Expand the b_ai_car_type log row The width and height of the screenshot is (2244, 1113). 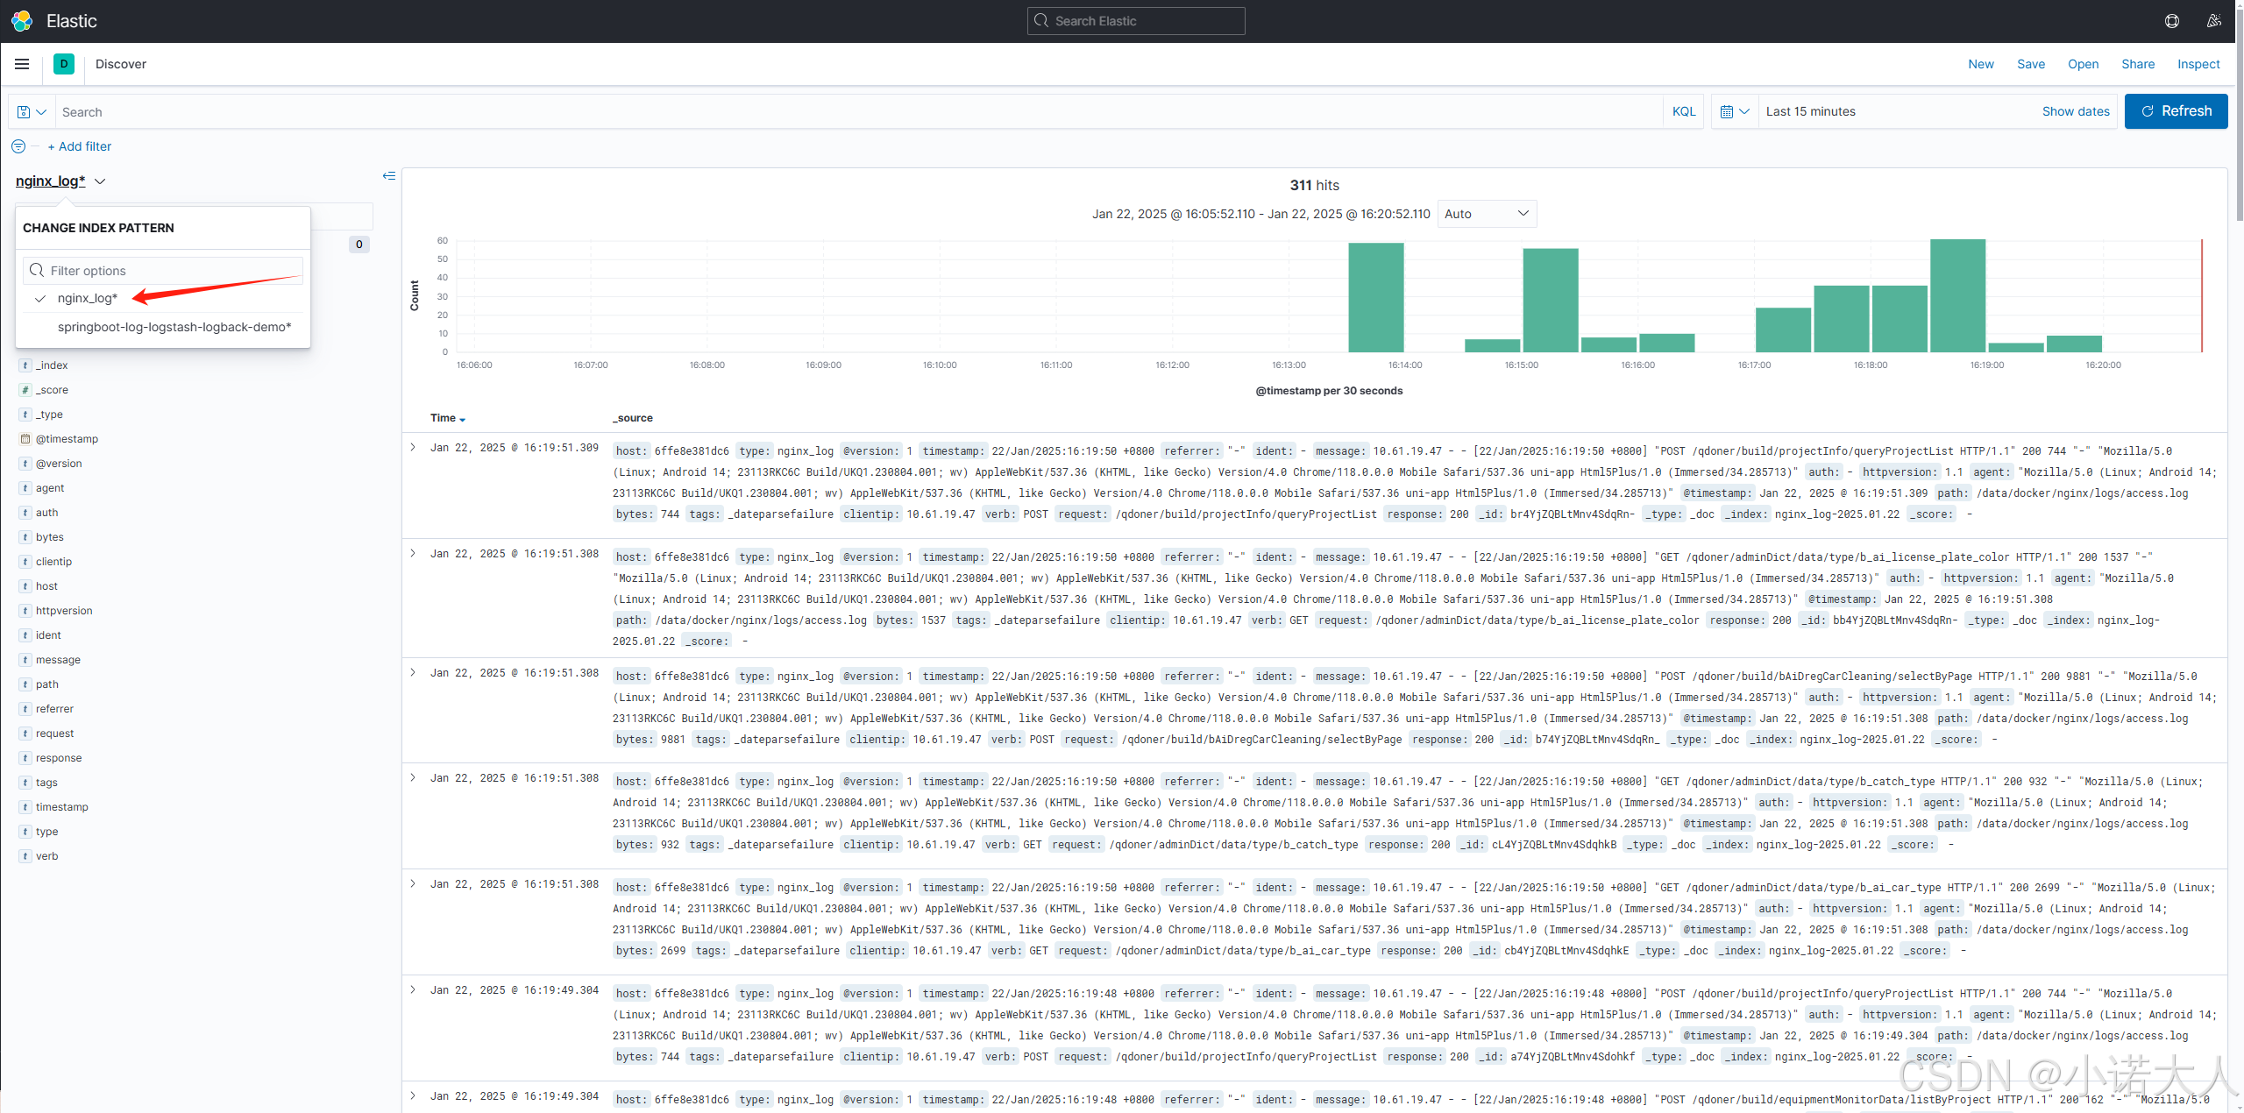click(413, 884)
